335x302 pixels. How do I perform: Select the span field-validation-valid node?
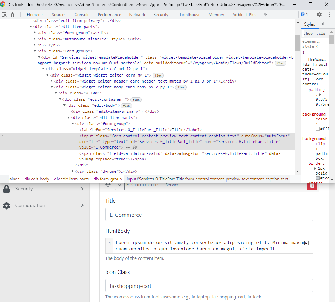pos(180,156)
